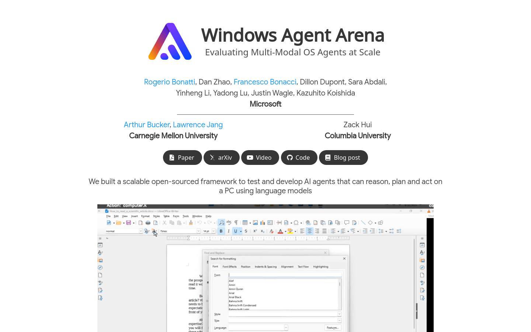Select 'Amiri Quran' in the video font list

236,289
